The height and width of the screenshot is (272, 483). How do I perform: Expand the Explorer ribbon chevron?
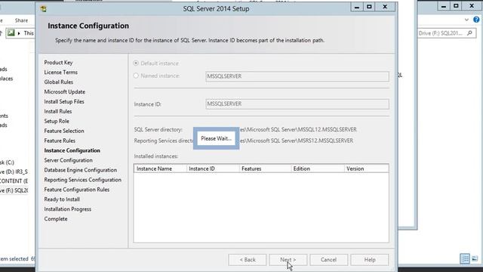(466, 20)
